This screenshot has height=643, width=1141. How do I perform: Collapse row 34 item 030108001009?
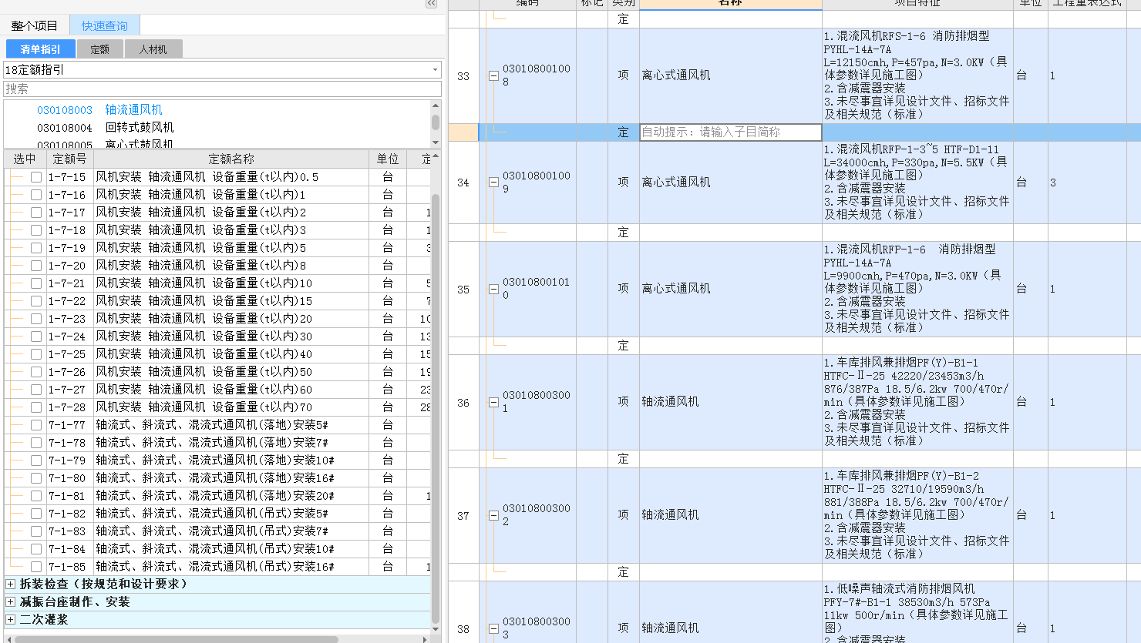493,183
